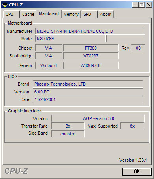
Task: Open the Cache tab
Action: coord(28,14)
